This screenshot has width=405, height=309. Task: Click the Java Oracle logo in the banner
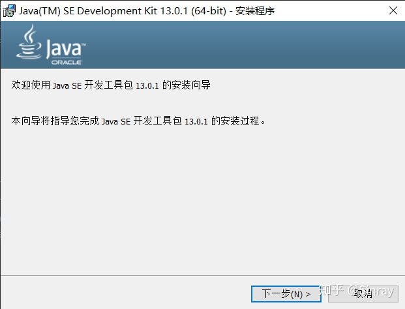point(51,45)
